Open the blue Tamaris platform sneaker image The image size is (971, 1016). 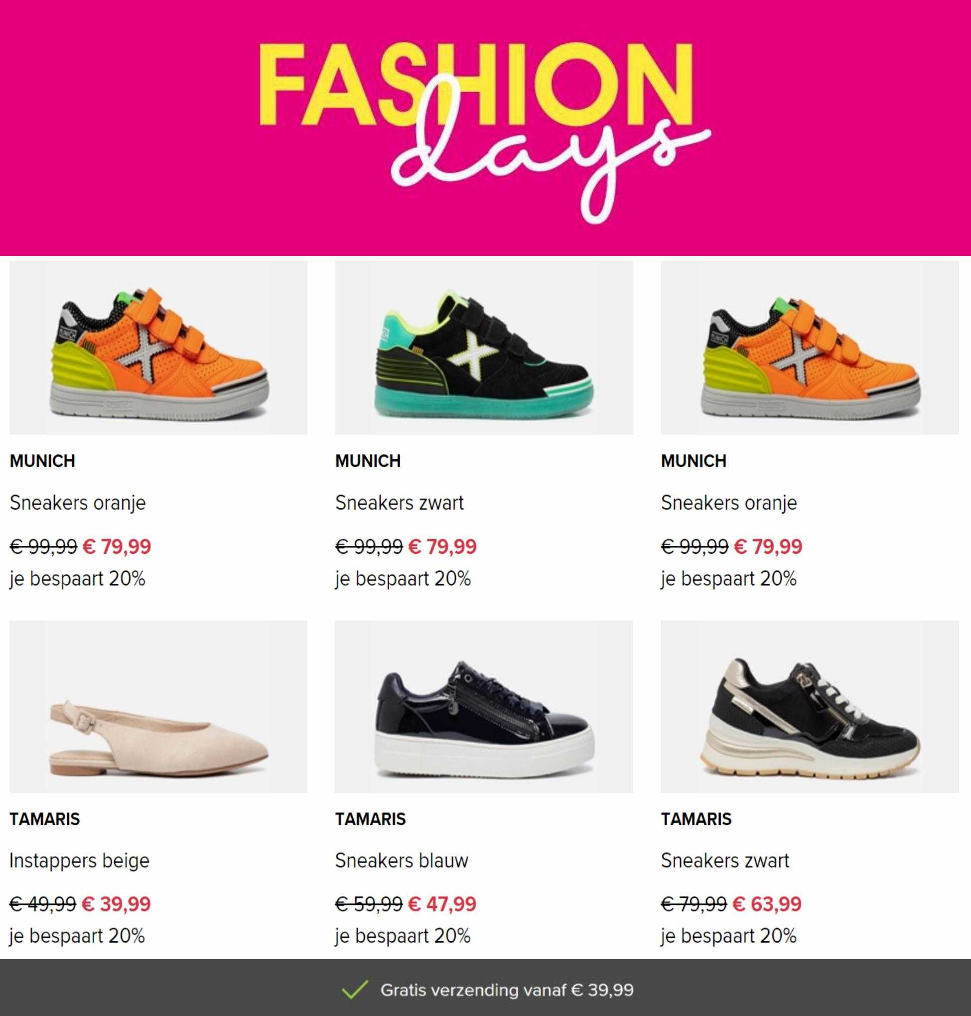click(484, 707)
